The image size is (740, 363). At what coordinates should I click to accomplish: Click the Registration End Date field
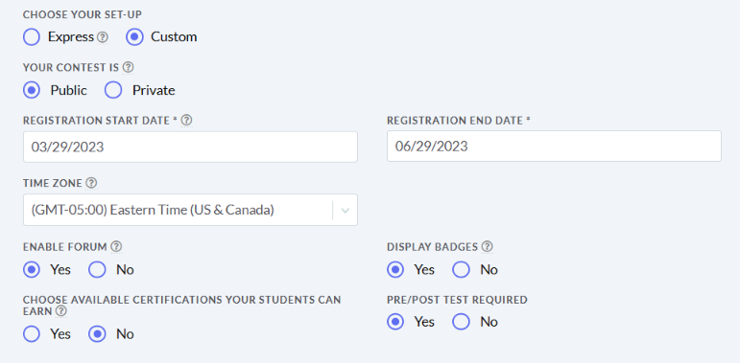tap(554, 146)
